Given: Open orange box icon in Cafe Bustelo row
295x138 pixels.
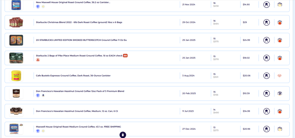Looking at the screenshot, I should 280,76.
